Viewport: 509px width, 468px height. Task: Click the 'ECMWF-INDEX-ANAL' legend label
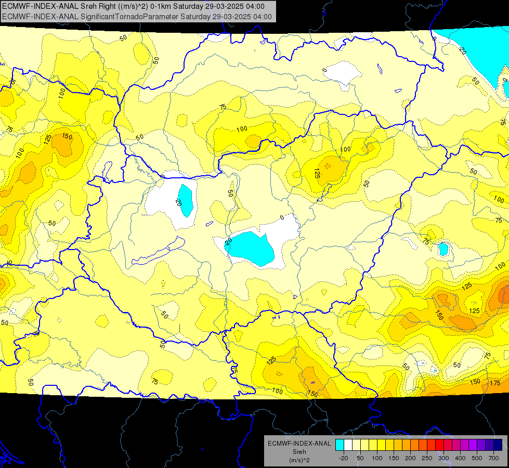pyautogui.click(x=299, y=444)
